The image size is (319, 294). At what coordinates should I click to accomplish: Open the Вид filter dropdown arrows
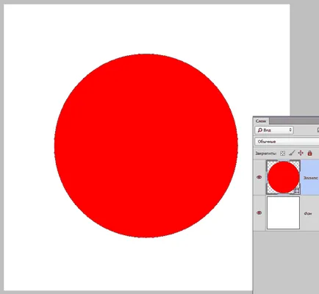tap(290, 130)
